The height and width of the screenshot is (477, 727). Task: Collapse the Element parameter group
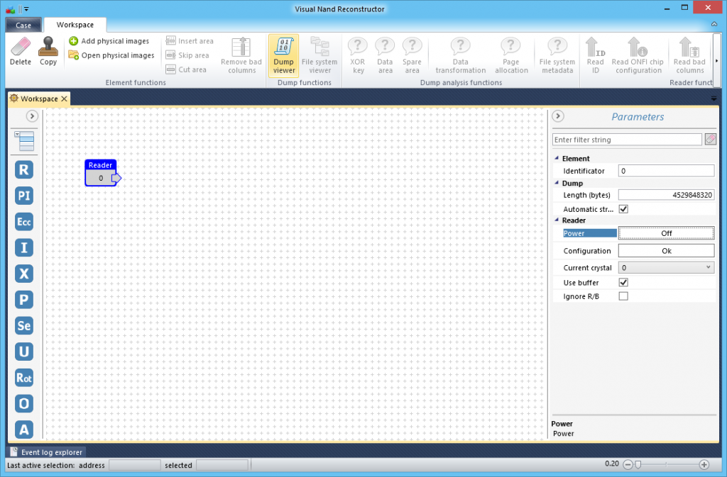click(x=557, y=158)
